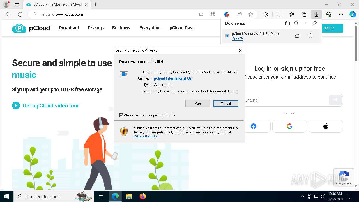Open the Windows Start menu

(x=7, y=196)
